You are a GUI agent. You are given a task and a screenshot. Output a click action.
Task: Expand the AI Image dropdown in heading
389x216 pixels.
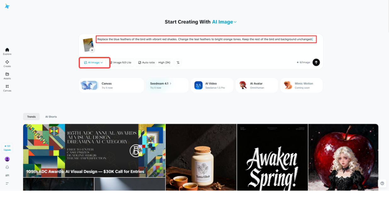224,22
